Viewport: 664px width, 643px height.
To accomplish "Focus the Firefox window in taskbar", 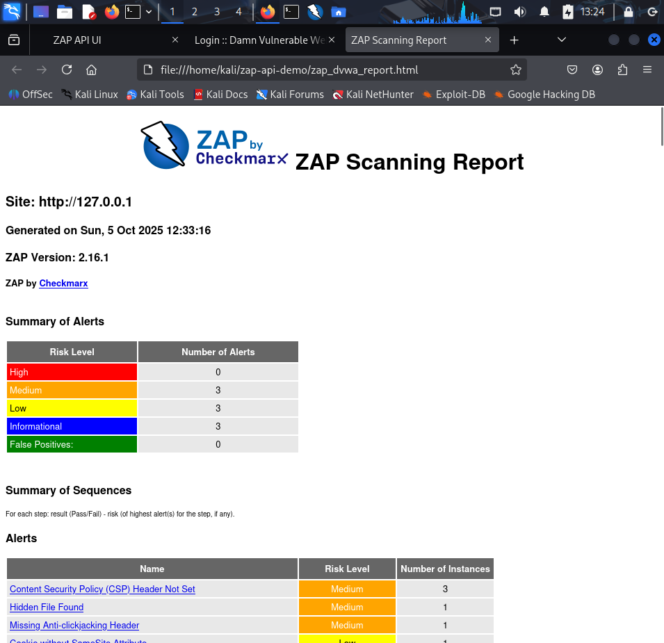I will tap(268, 12).
